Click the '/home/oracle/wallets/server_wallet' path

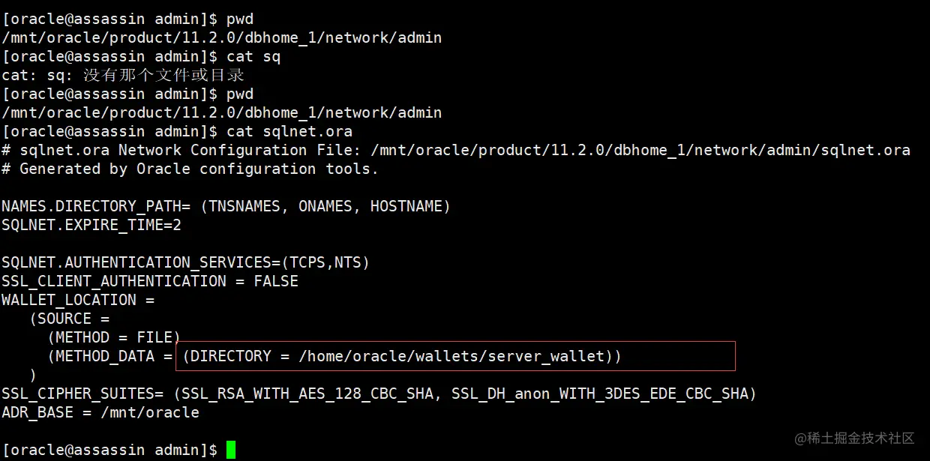451,356
